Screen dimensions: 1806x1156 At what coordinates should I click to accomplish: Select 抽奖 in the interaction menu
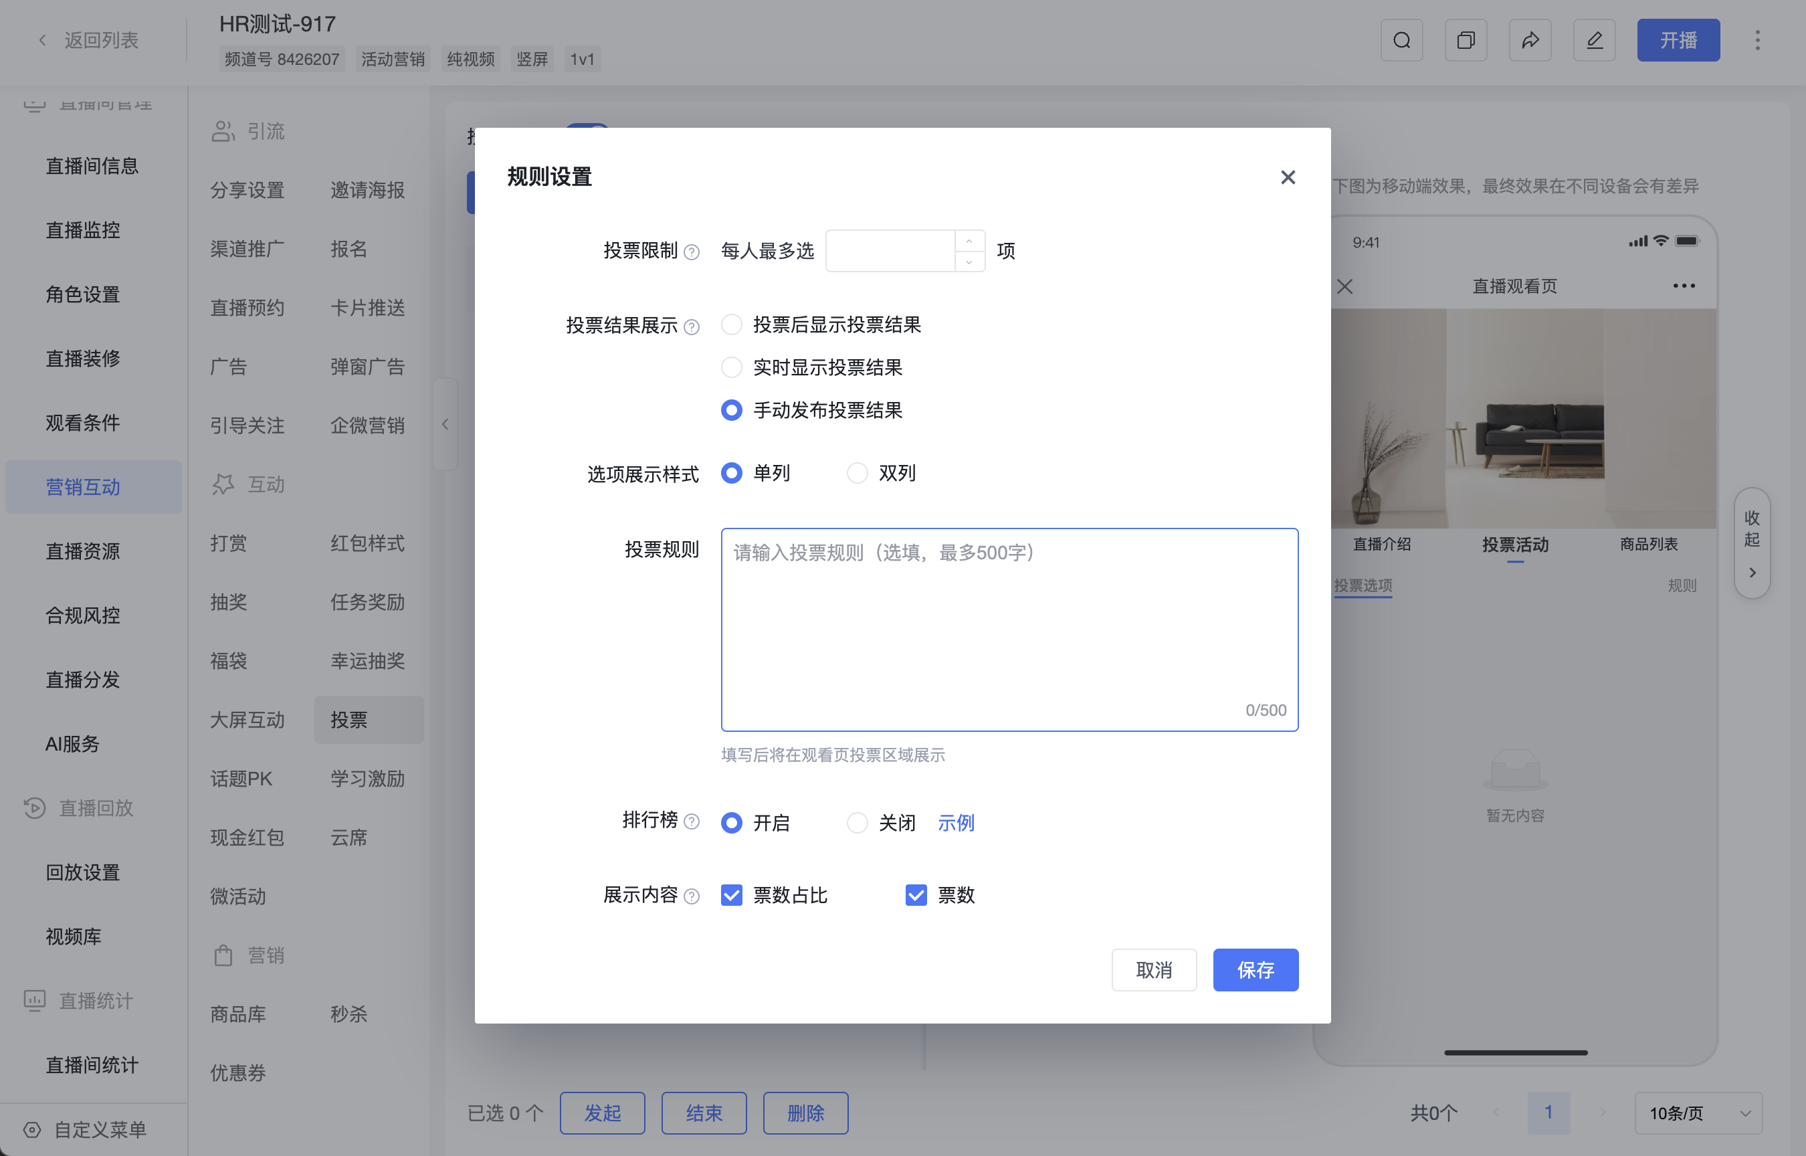(229, 601)
